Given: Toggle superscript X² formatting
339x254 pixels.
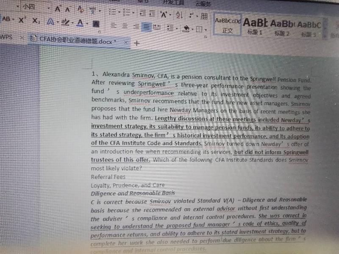Looking at the screenshot, I should [x=22, y=20].
